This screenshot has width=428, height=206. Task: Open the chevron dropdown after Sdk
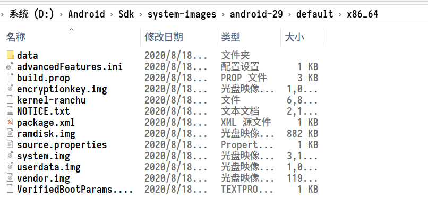[141, 14]
